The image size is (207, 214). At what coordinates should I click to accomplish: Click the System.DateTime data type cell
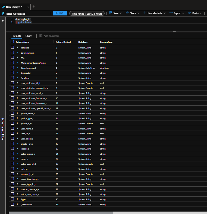[87, 68]
